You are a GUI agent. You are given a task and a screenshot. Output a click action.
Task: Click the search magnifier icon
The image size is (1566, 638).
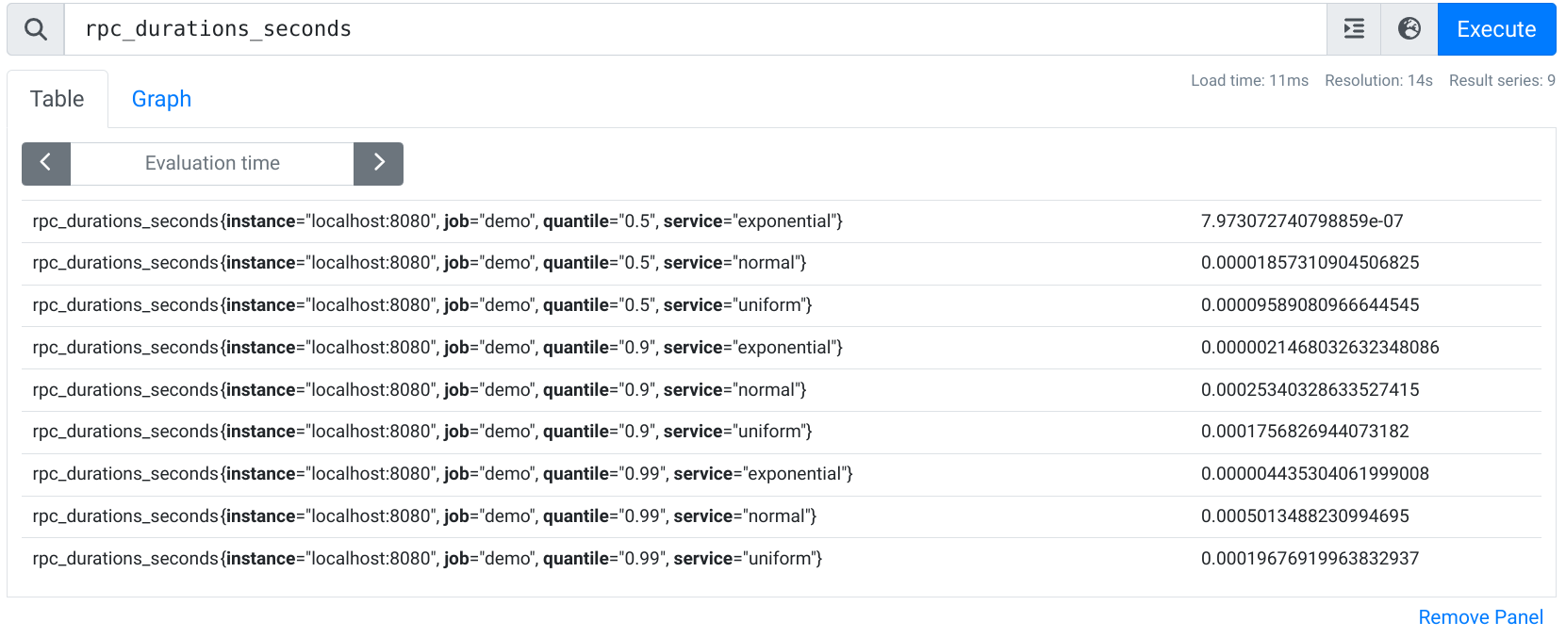[x=35, y=29]
